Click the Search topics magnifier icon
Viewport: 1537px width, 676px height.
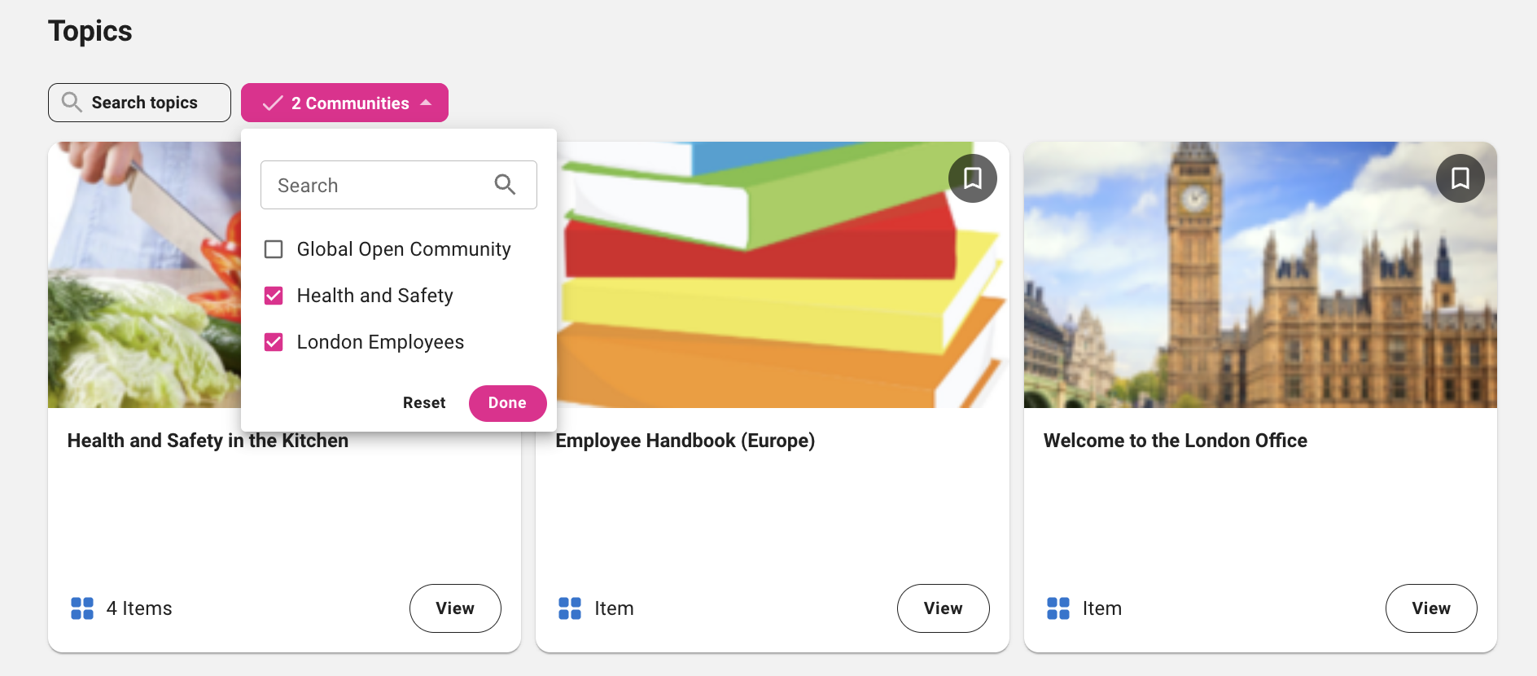72,103
